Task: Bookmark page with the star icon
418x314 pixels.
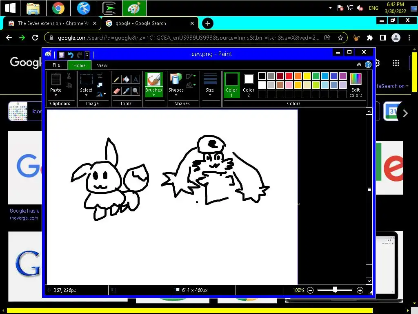Action: tap(340, 38)
